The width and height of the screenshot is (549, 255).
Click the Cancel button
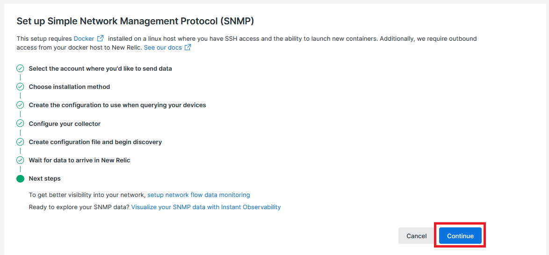pos(417,236)
